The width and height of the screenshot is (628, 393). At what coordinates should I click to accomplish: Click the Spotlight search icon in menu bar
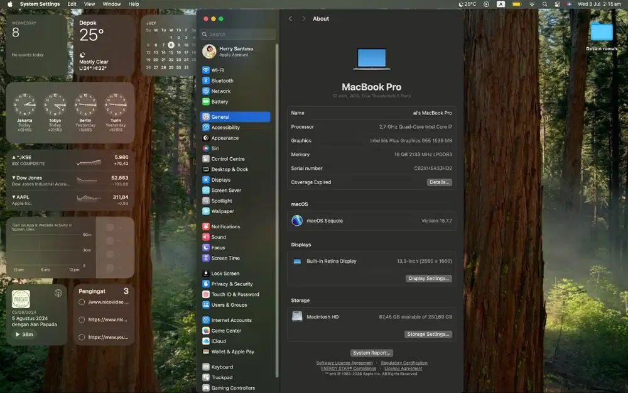[x=544, y=4]
